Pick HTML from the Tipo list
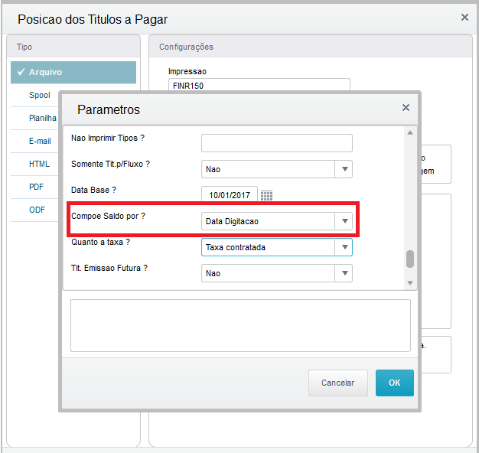This screenshot has width=479, height=453. click(39, 165)
